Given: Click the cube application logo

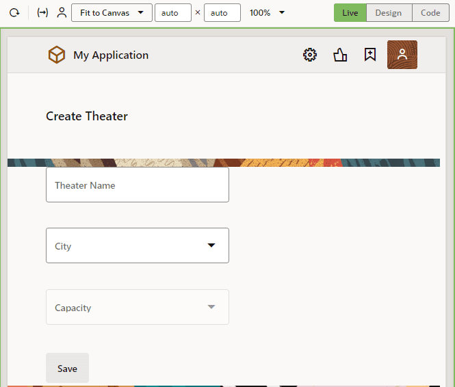Looking at the screenshot, I should click(57, 55).
